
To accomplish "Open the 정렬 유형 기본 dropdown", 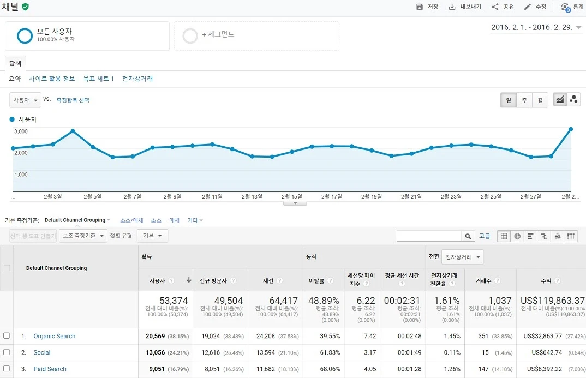I will pyautogui.click(x=152, y=236).
